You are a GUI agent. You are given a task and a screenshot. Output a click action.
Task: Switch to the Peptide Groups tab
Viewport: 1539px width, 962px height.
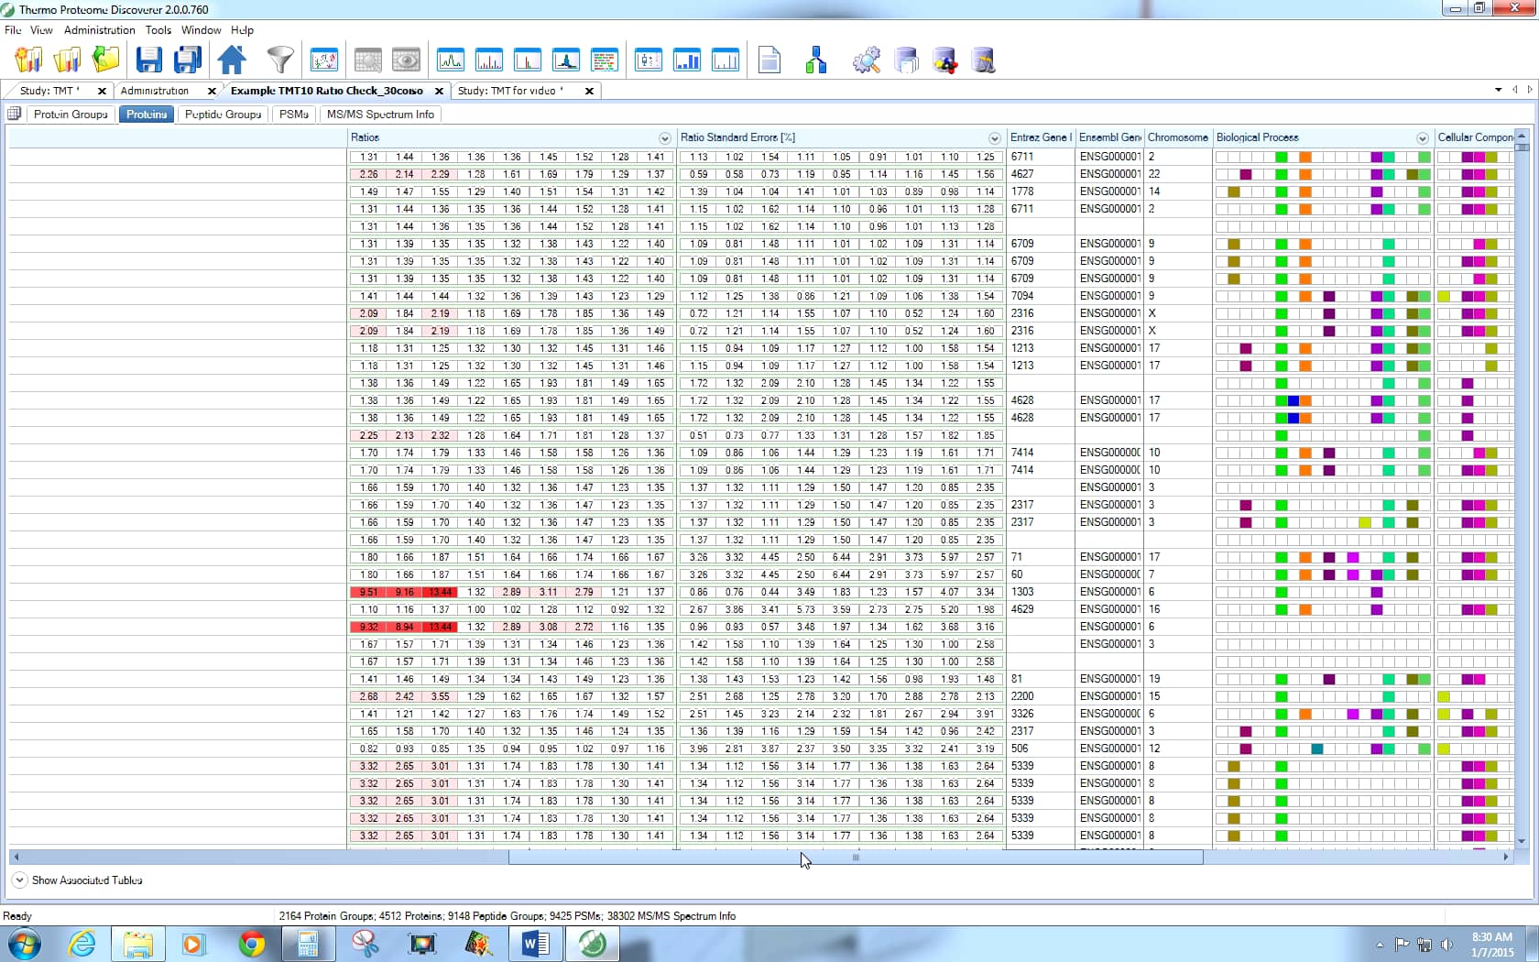coord(222,115)
